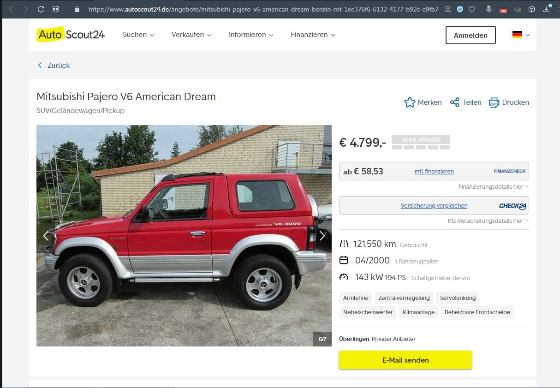The width and height of the screenshot is (560, 388).
Task: Open the AutoScout24 logo homepage
Action: tap(71, 35)
